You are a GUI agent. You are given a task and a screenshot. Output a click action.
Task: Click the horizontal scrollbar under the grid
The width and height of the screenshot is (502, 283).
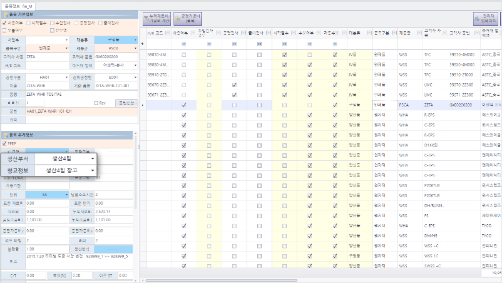[222, 280]
